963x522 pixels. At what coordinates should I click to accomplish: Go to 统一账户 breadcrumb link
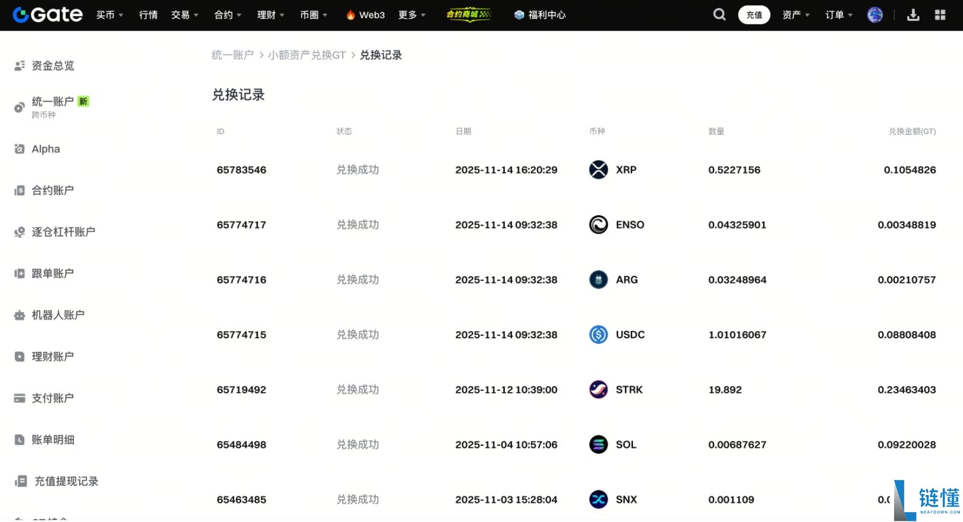[233, 55]
